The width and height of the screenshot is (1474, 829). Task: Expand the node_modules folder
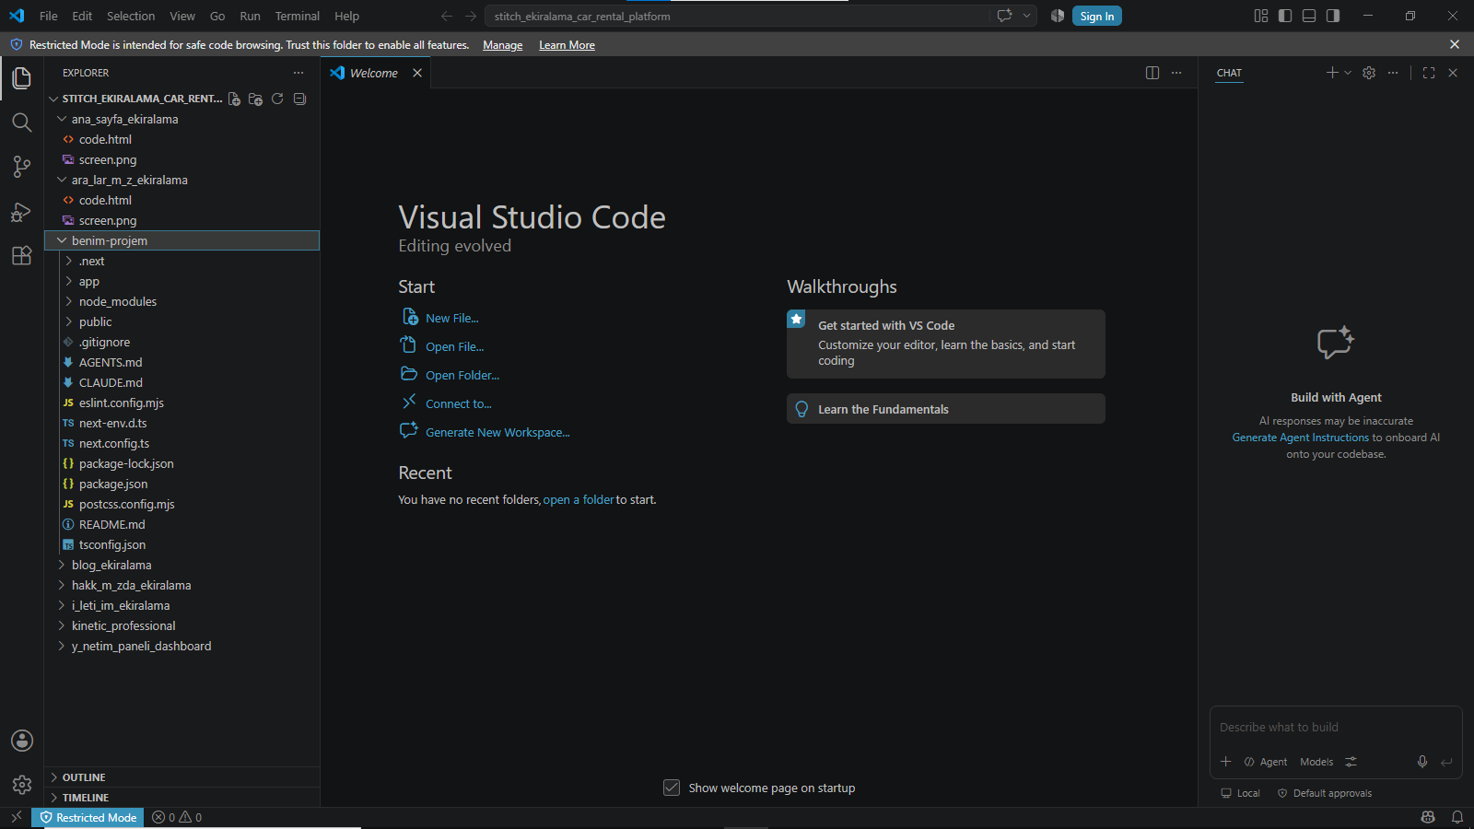[182, 301]
